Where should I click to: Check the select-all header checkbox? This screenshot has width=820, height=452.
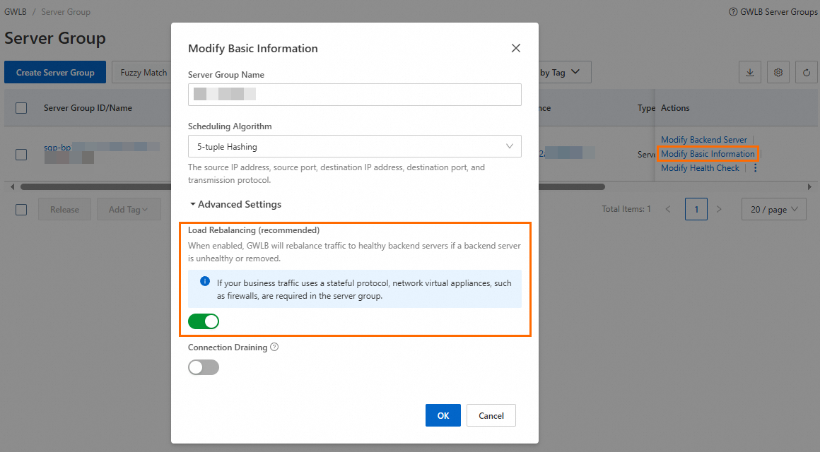[x=21, y=108]
